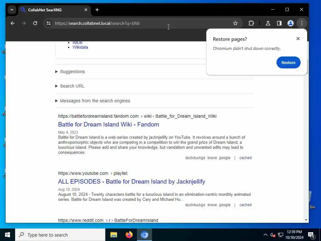321x241 pixels.
Task: Click the Chromium taskbar icon
Action: 144,235
